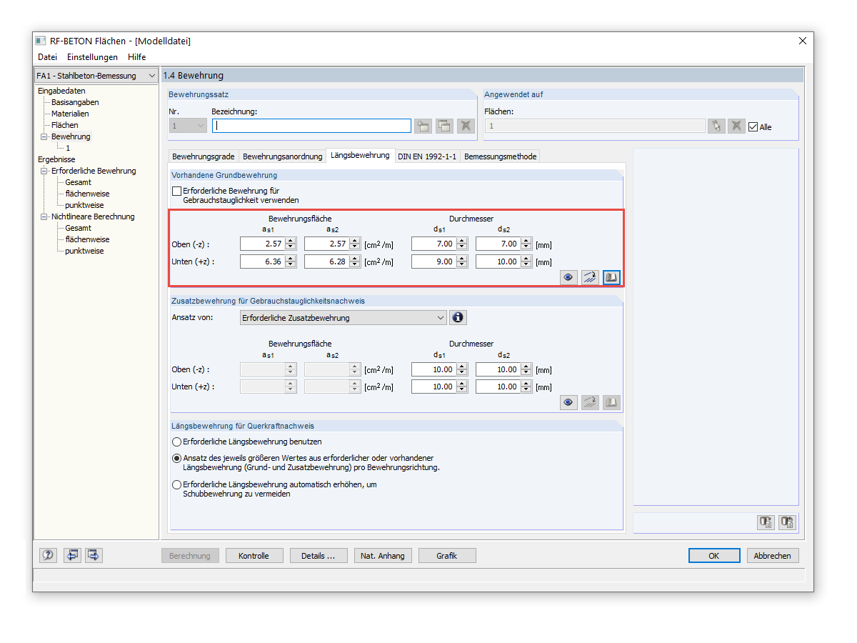Image resolution: width=857 pixels, height=643 pixels.
Task: Go to next module window arrow icon
Action: tap(94, 555)
